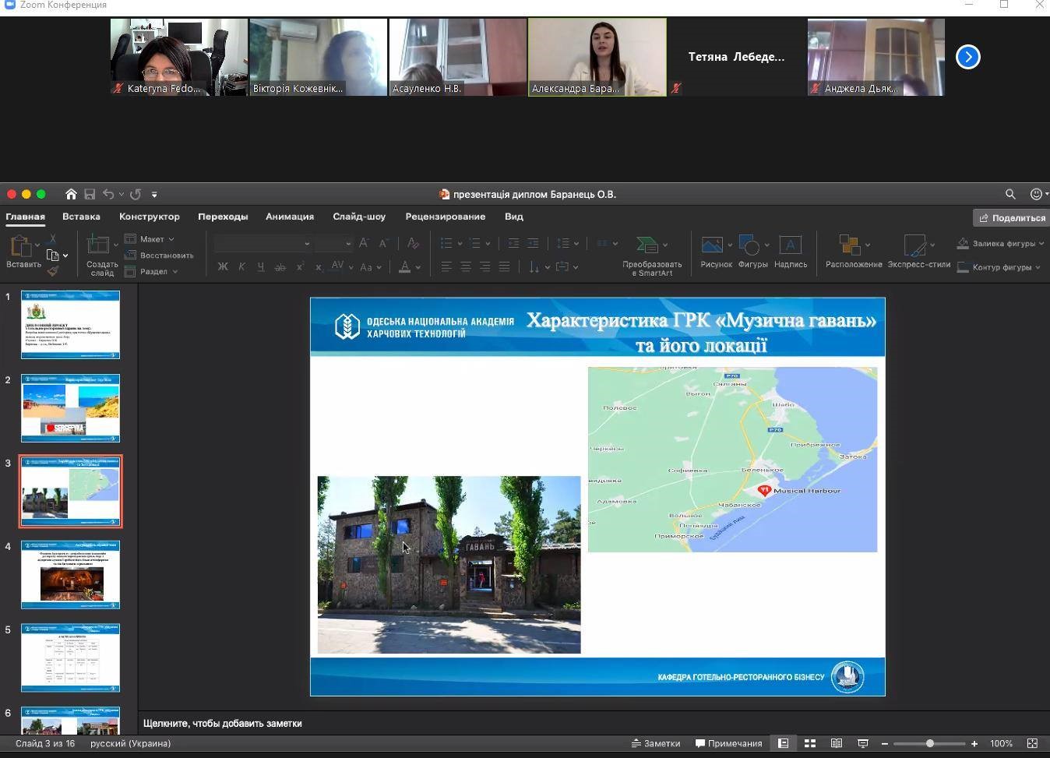Screen dimensions: 1050x758
Task: Toggle bold Ж formatting
Action: [x=223, y=266]
